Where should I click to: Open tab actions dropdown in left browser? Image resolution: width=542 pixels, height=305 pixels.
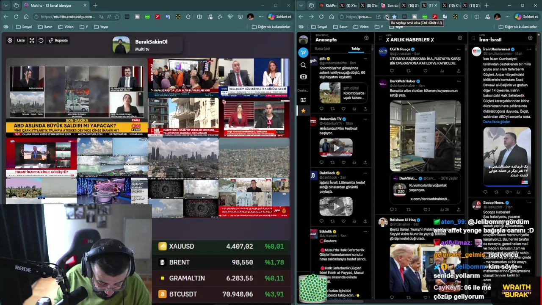coord(6,6)
